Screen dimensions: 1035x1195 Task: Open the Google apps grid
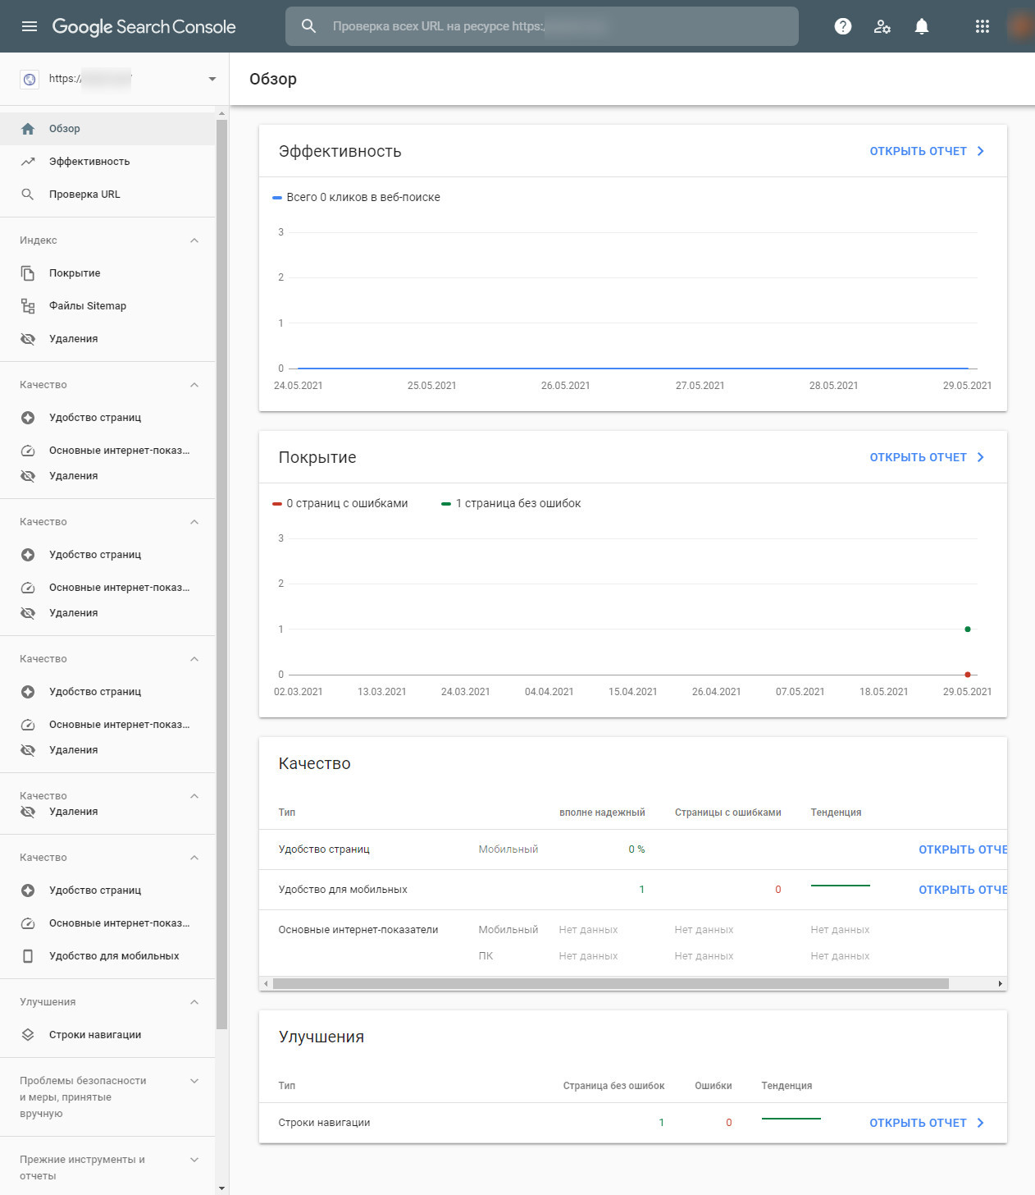pos(982,26)
